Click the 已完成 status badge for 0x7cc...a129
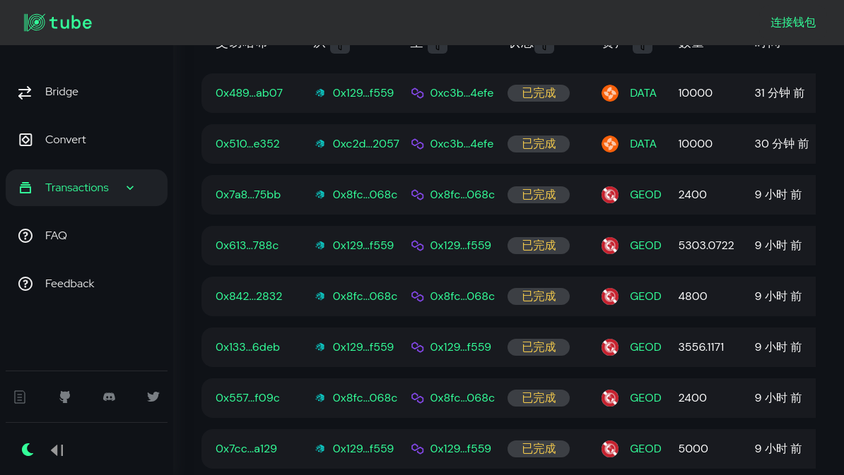 [x=539, y=449]
